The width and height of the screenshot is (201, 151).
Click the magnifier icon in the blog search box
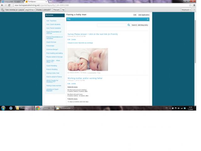point(129,25)
